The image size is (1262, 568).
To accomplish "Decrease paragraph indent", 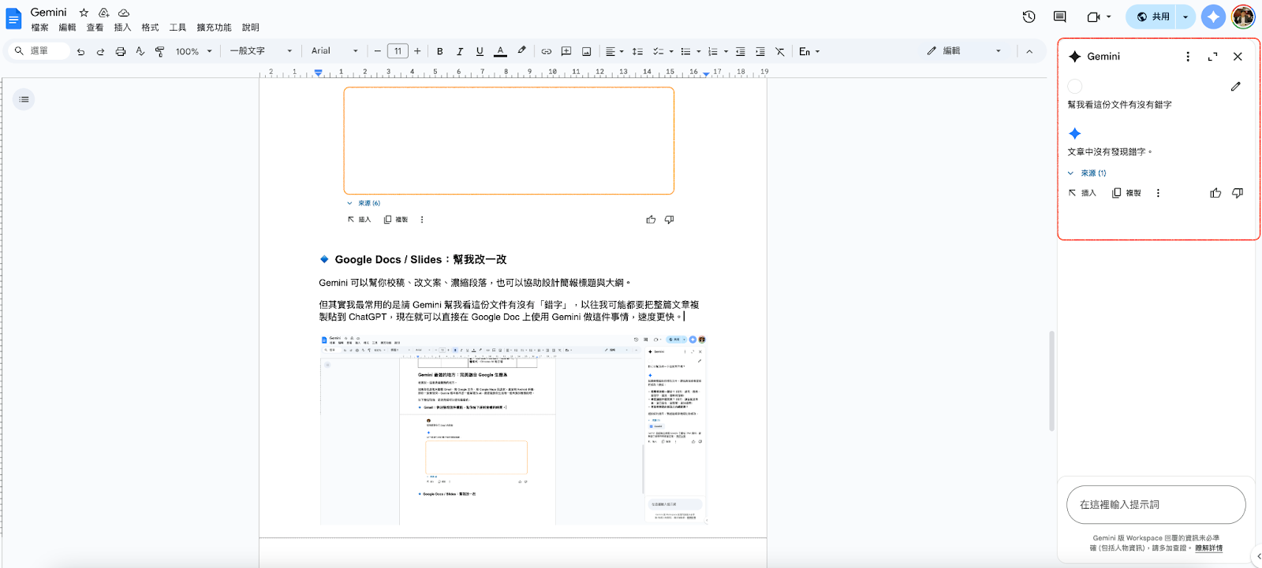I will (x=740, y=51).
